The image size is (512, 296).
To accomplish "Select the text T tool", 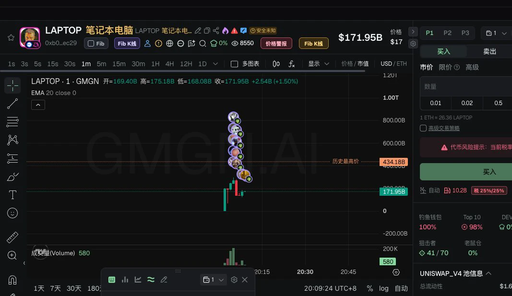I will tap(12, 195).
